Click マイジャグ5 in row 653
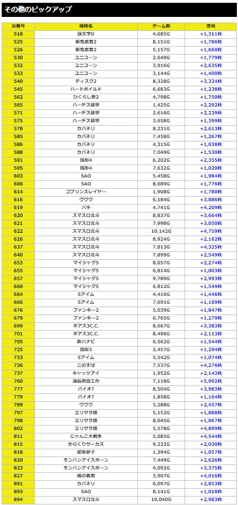The image size is (238, 505). click(86, 263)
